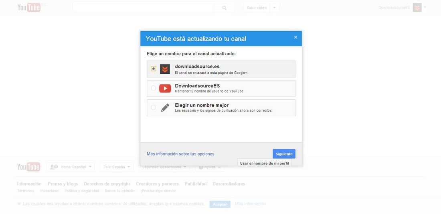Click the account avatar in the header
The image size is (441, 214).
click(x=417, y=8)
